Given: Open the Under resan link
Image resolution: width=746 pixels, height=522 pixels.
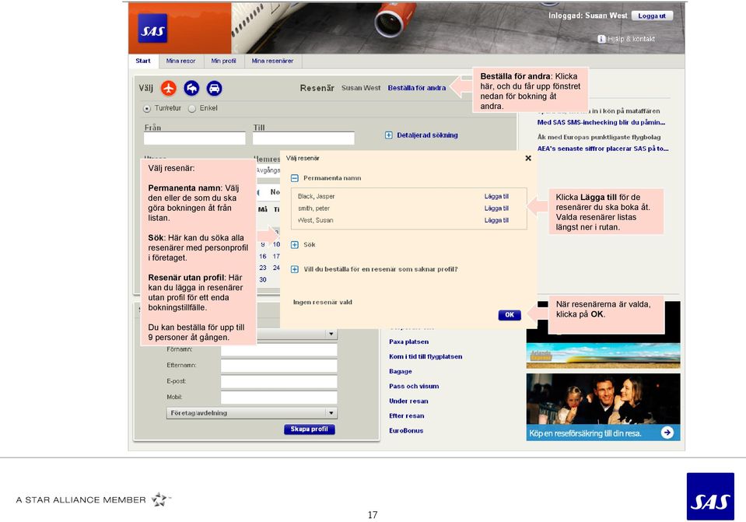Looking at the screenshot, I should click(408, 401).
